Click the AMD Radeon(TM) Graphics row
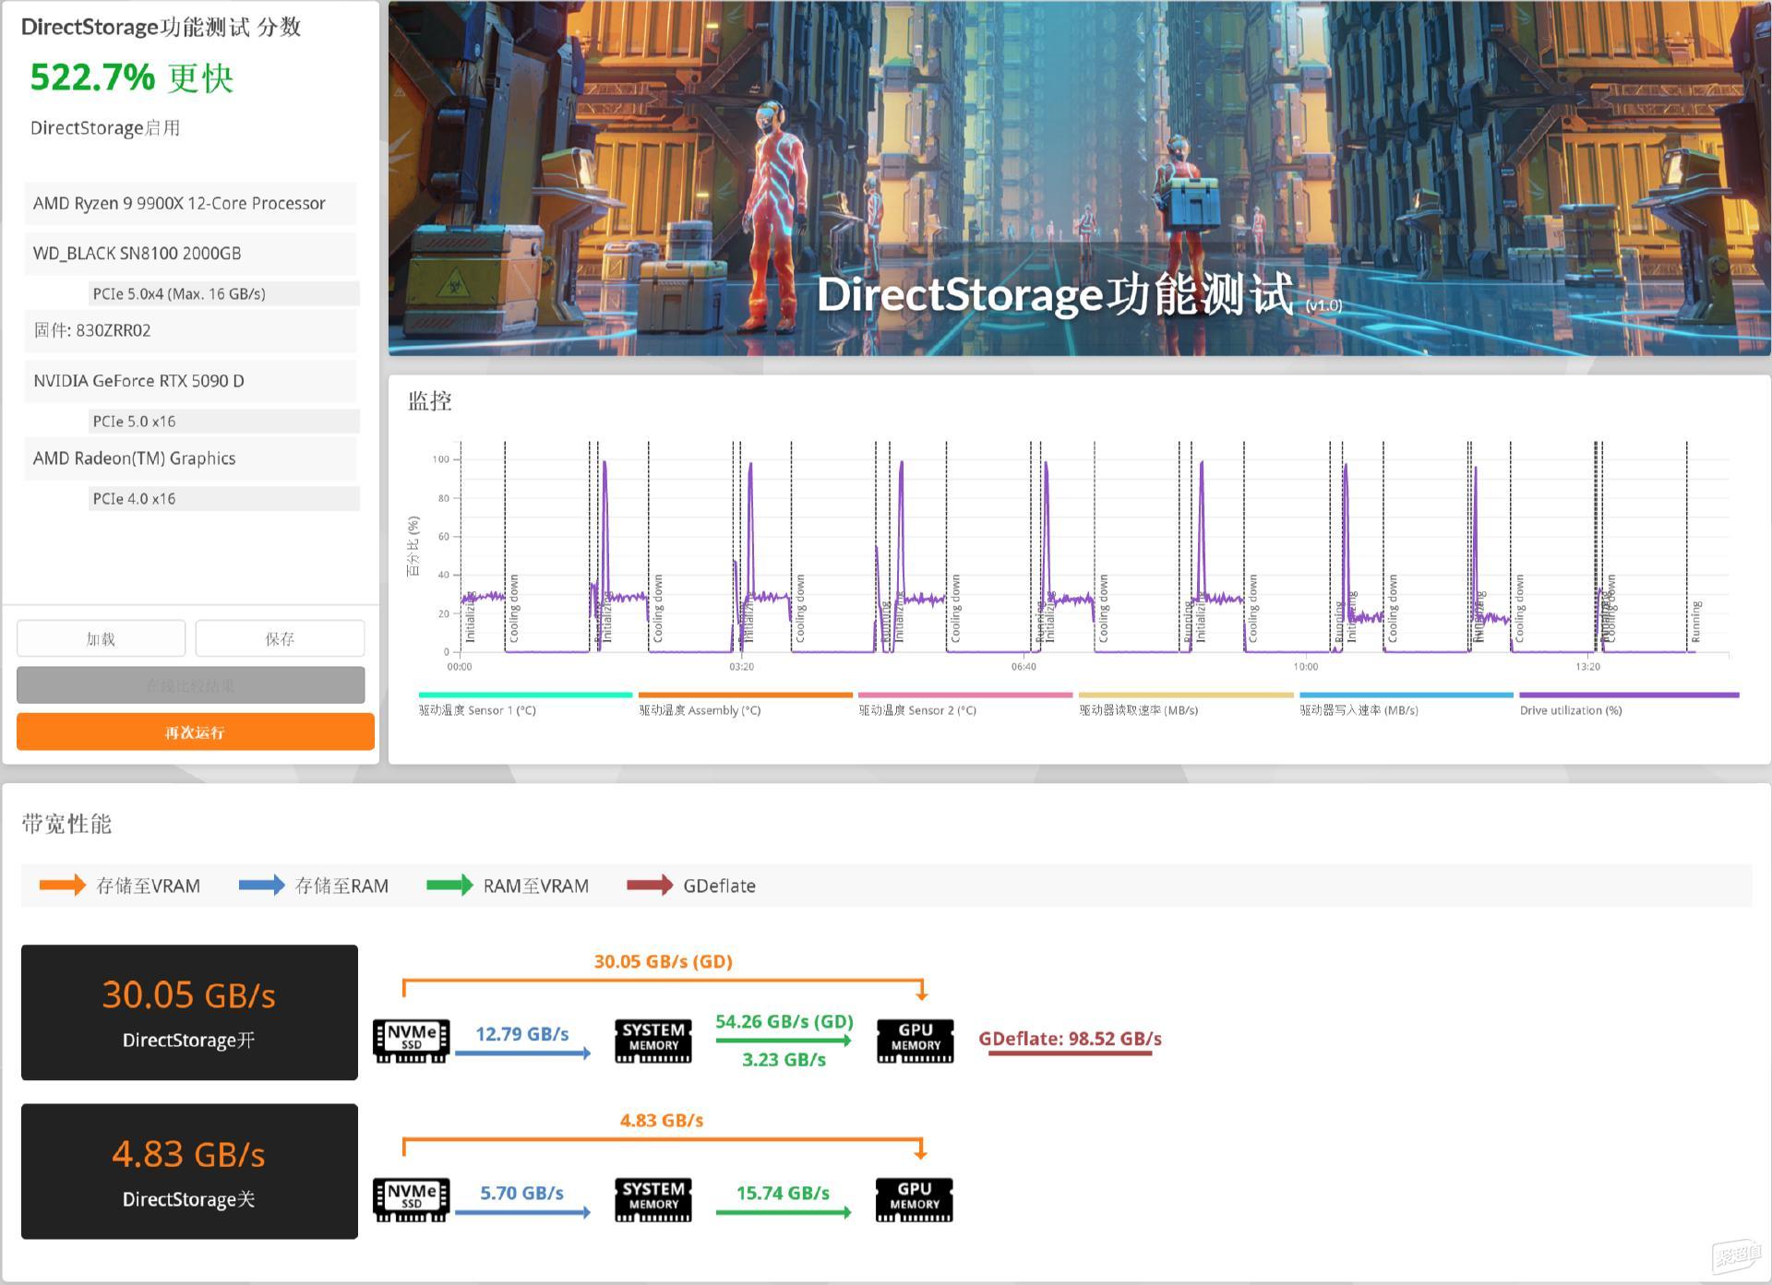 (190, 458)
